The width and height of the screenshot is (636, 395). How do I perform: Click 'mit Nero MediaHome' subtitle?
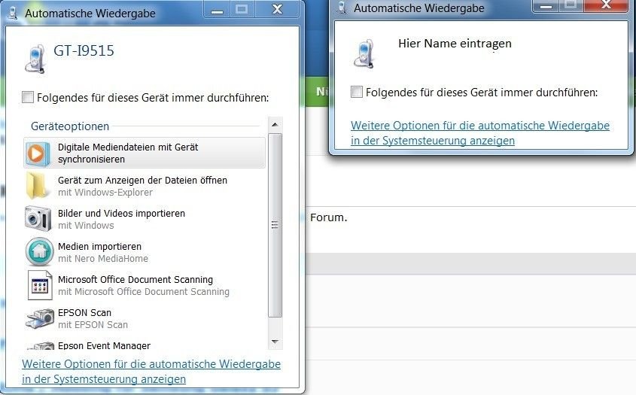pyautogui.click(x=103, y=258)
